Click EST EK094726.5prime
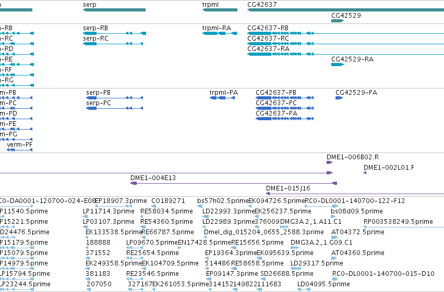 coord(250,206)
